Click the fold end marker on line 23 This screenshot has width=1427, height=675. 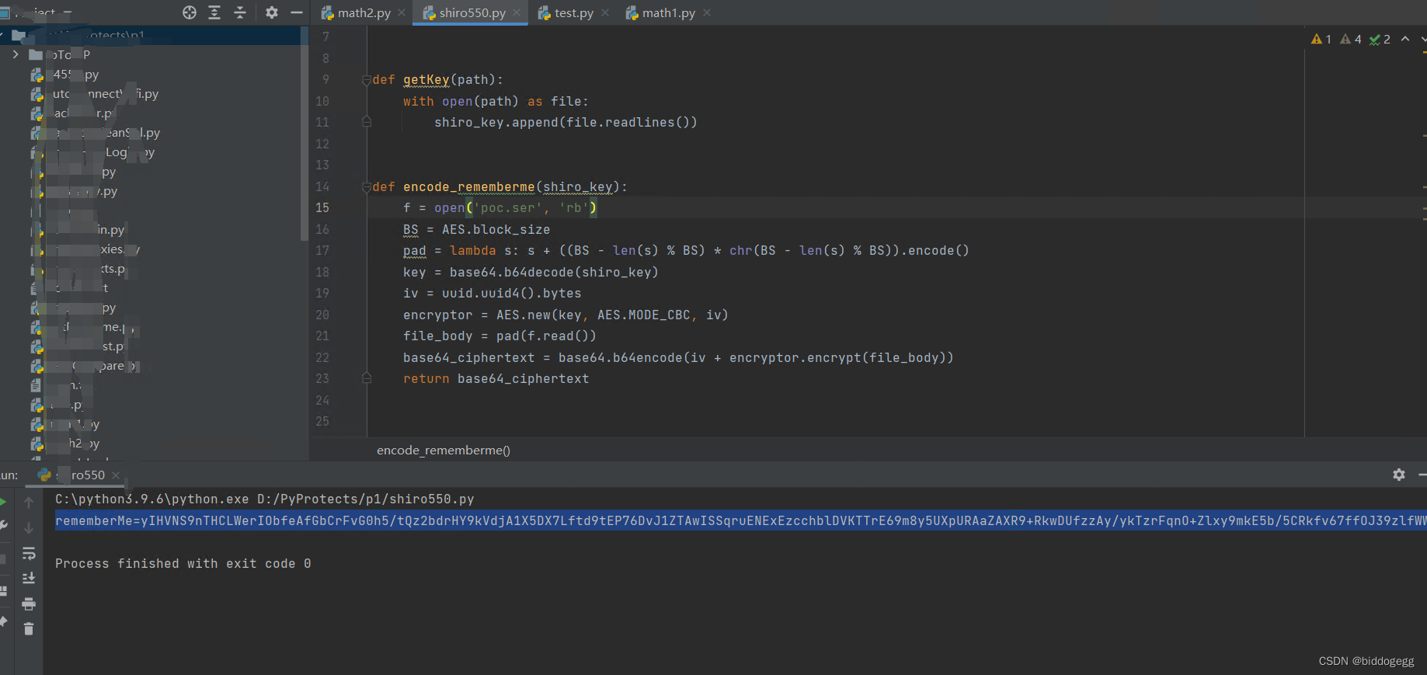(x=366, y=378)
